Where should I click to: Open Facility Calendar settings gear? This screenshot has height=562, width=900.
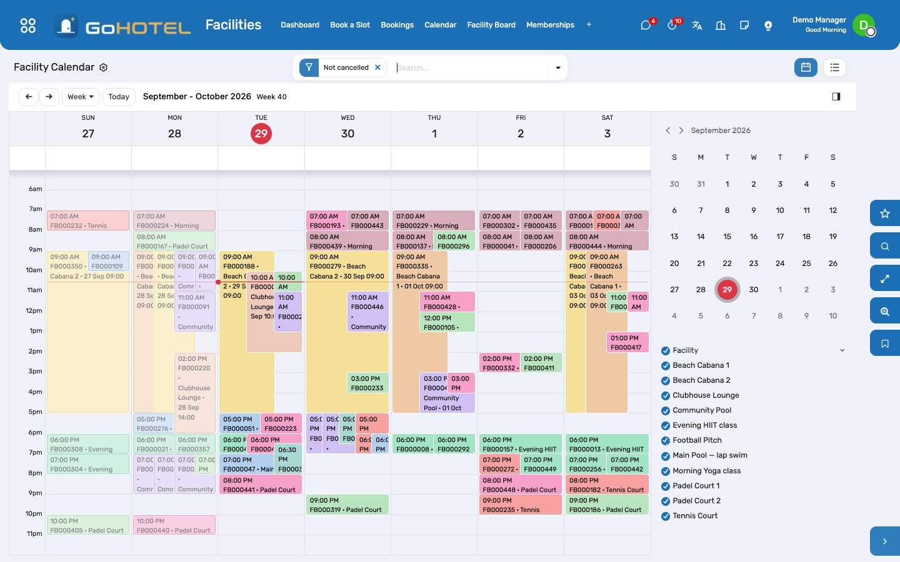[104, 67]
